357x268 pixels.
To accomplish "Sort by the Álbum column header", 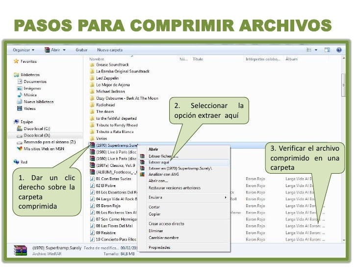I will (291, 59).
